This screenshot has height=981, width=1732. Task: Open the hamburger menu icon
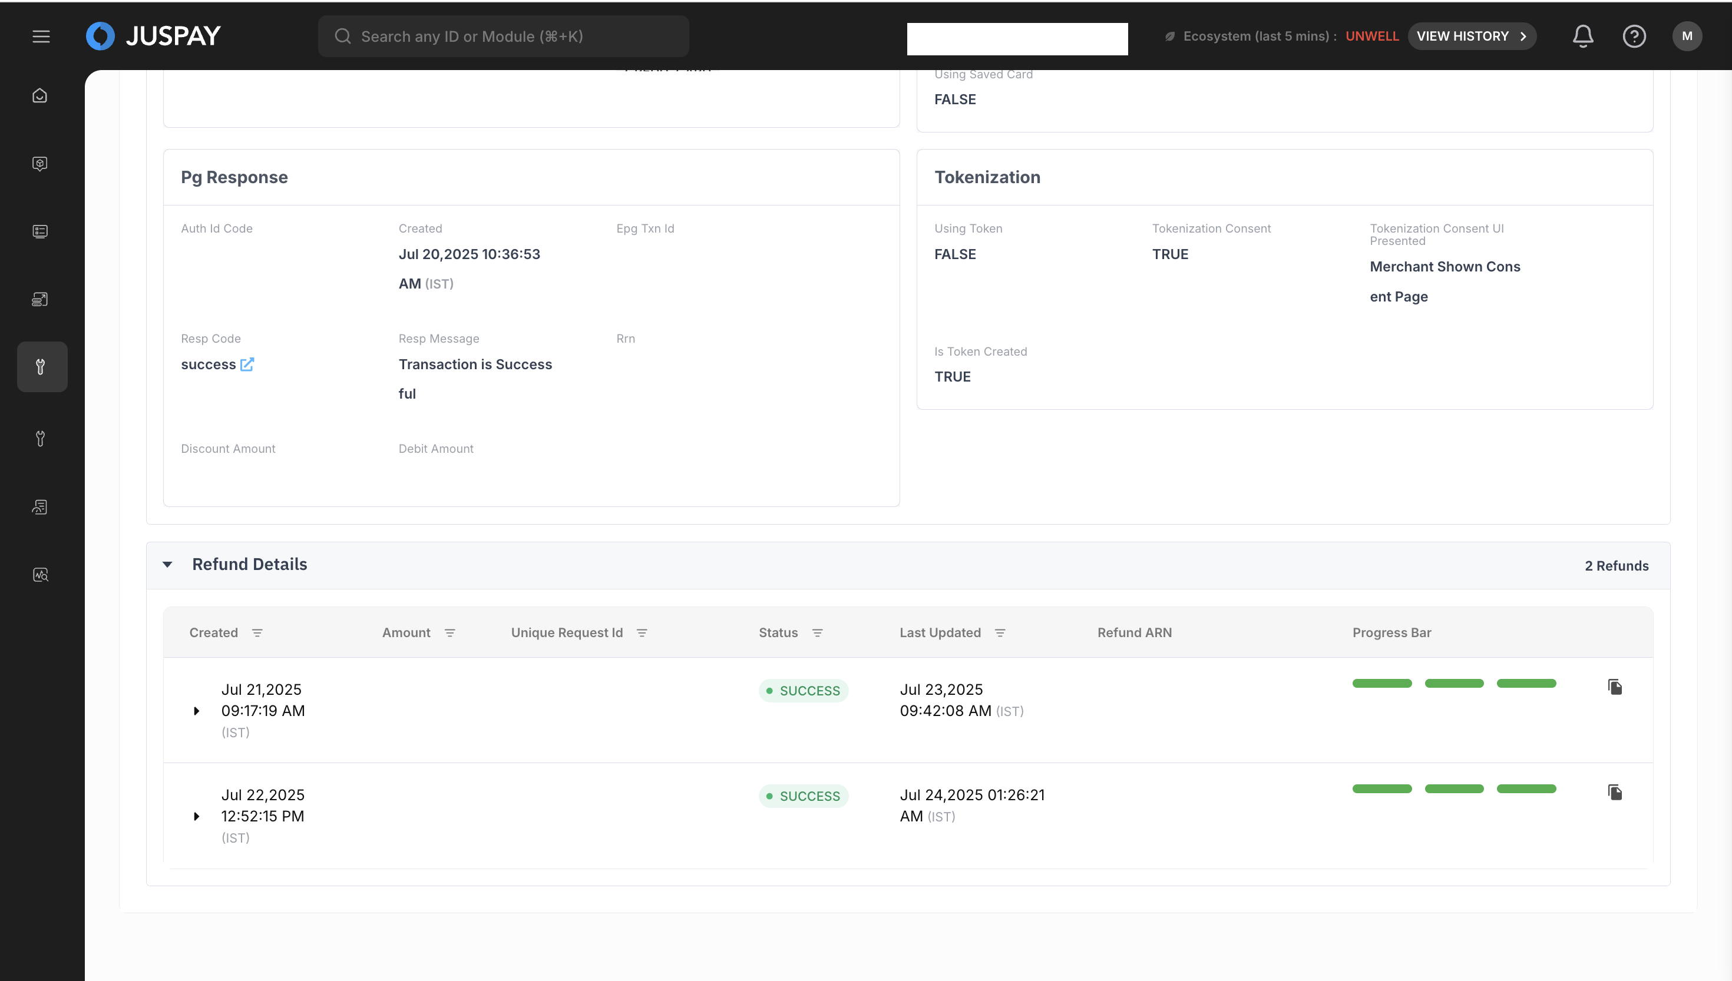(41, 37)
